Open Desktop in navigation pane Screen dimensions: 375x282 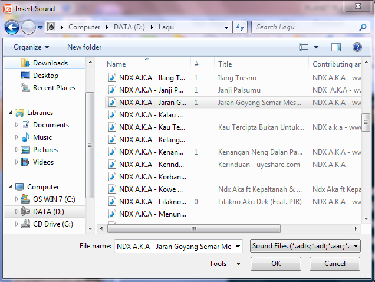pyautogui.click(x=45, y=76)
